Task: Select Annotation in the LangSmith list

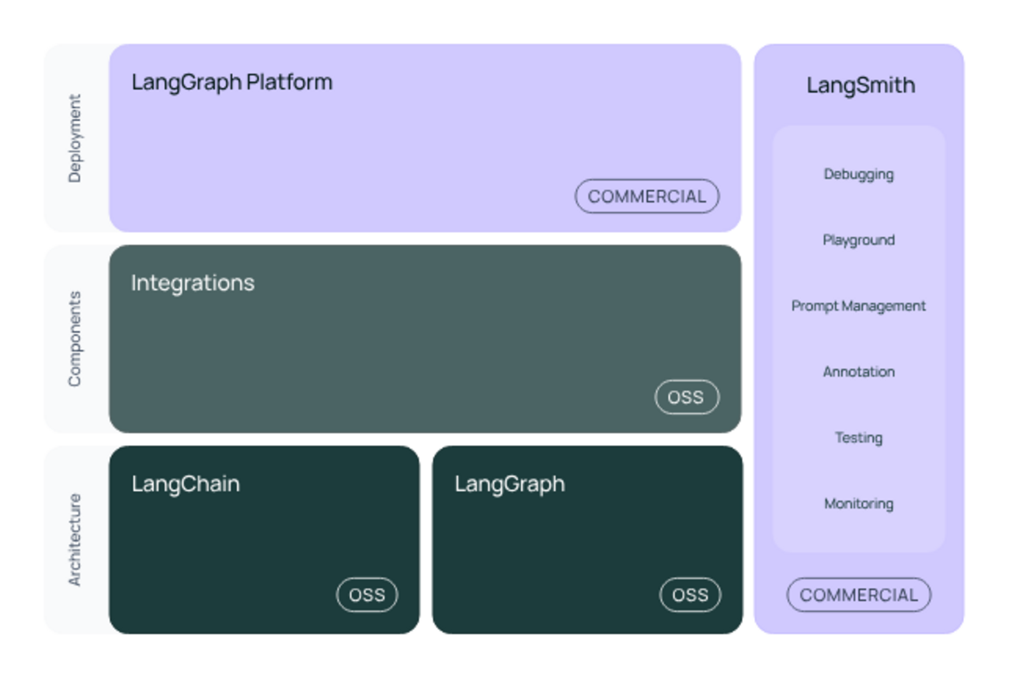Action: [858, 372]
